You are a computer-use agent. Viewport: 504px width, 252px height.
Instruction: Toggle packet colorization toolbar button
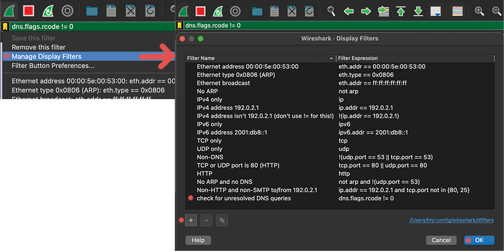tap(458, 11)
